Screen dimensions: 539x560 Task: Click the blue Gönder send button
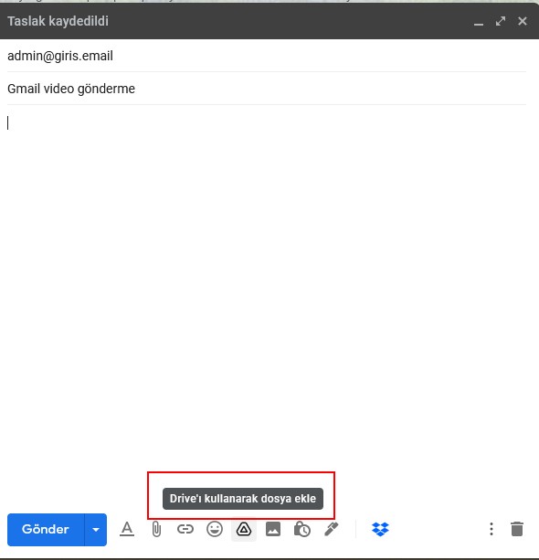(x=46, y=529)
